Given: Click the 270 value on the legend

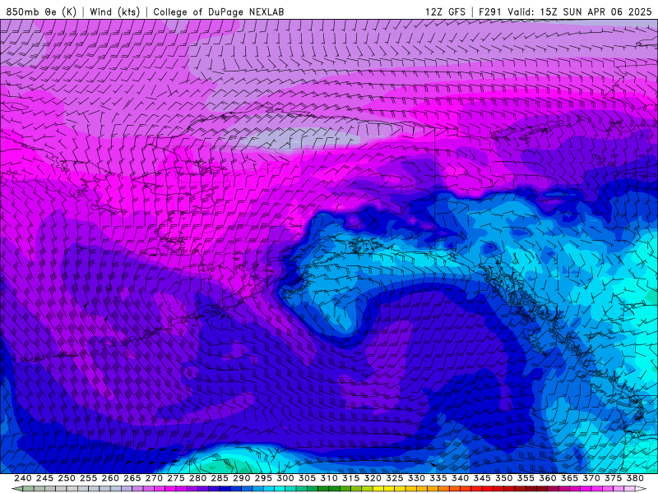Looking at the screenshot, I should coord(154,478).
